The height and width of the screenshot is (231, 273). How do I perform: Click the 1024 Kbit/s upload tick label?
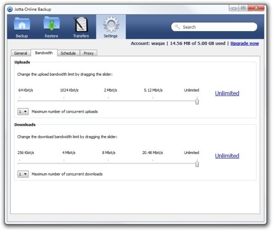click(x=69, y=90)
